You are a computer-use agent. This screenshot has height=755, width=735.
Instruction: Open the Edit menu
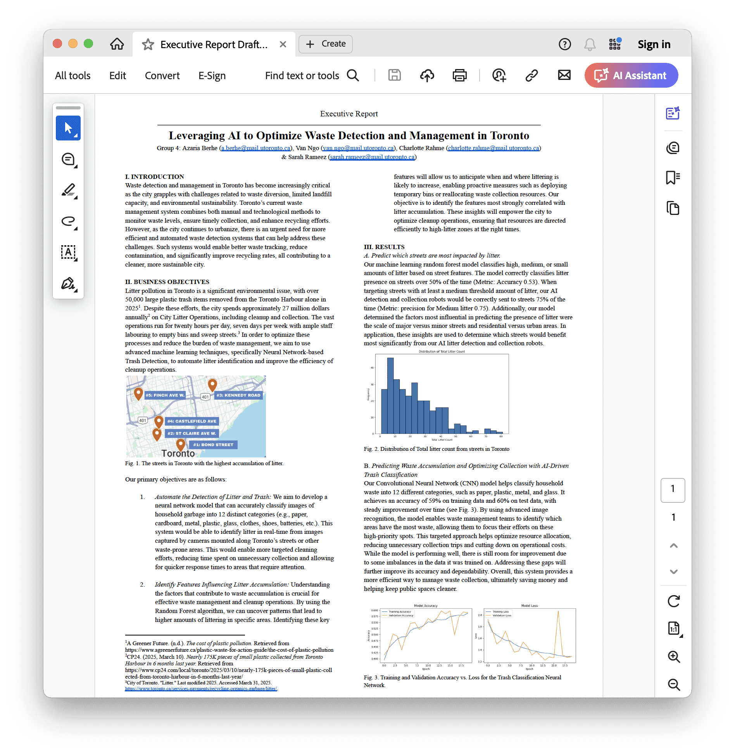(x=117, y=75)
